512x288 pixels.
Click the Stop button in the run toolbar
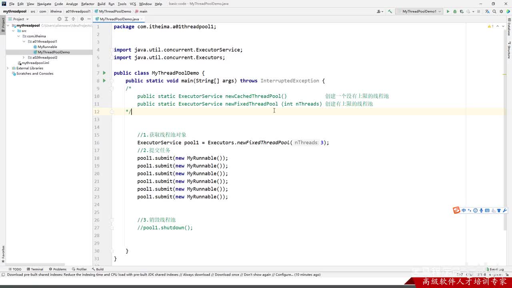(x=479, y=12)
